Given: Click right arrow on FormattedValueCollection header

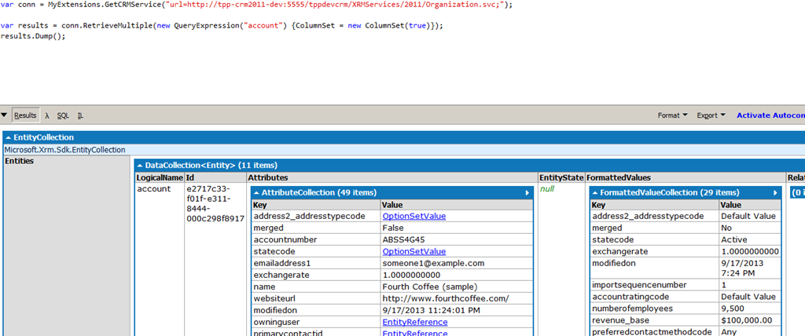Looking at the screenshot, I should click(x=776, y=193).
